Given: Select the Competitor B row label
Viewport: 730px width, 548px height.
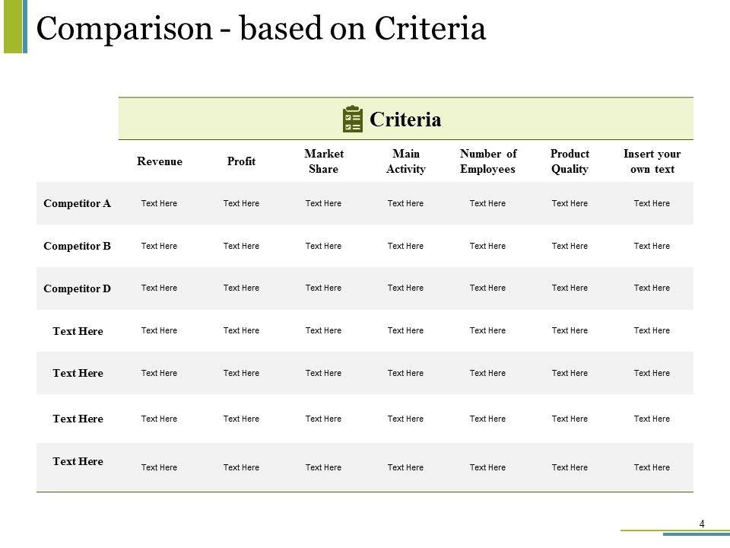Looking at the screenshot, I should point(78,246).
